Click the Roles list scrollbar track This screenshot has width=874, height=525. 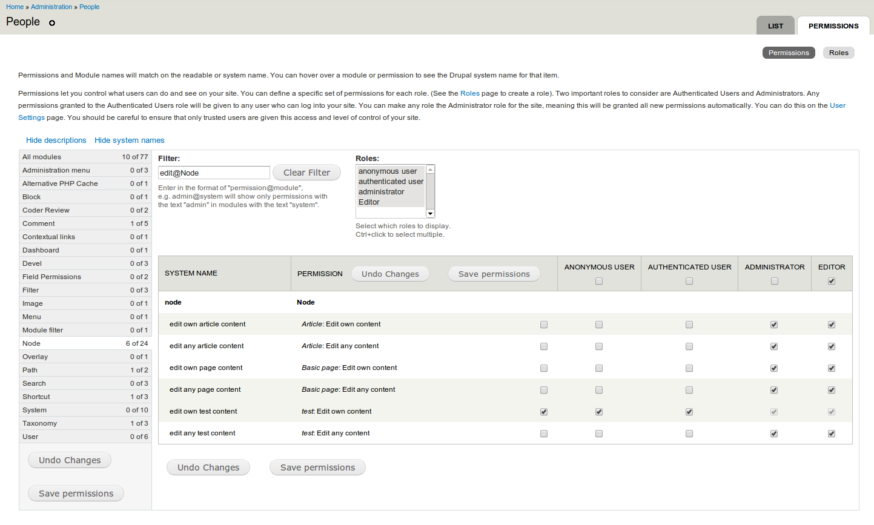coord(430,191)
